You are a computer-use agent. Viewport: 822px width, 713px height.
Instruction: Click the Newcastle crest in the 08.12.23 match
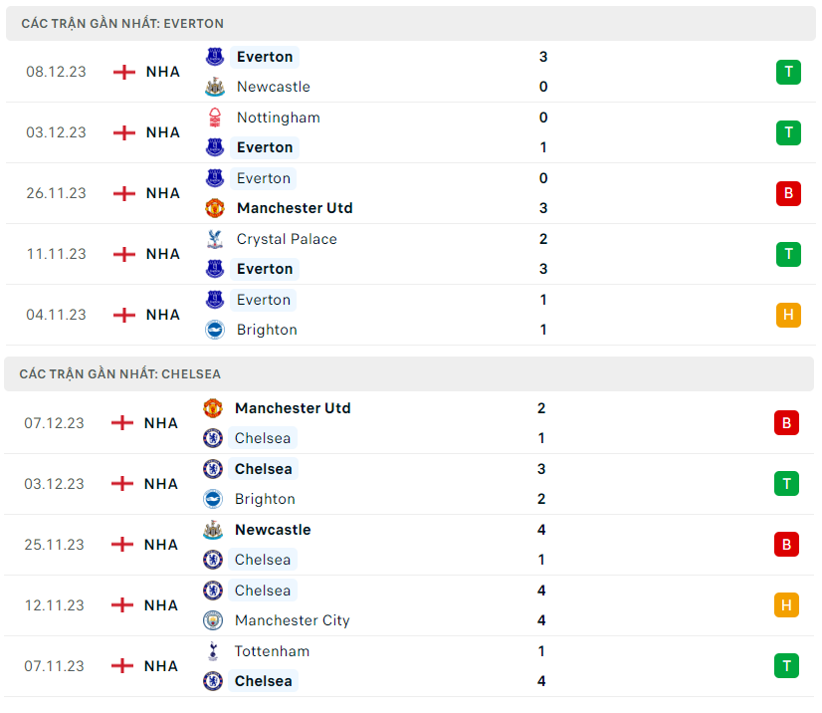click(x=214, y=87)
